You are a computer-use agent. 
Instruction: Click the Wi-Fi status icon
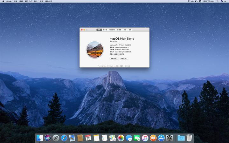[x=189, y=1]
